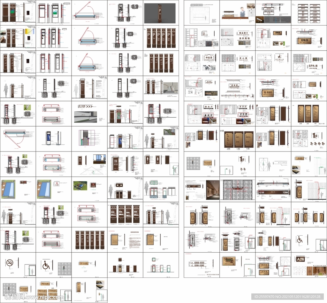Open the sheet with six brown directory pillars
327x303 pixels.
coord(89,240)
